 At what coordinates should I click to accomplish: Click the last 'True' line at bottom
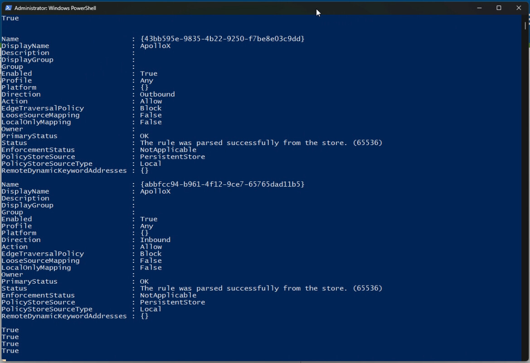[x=10, y=351]
